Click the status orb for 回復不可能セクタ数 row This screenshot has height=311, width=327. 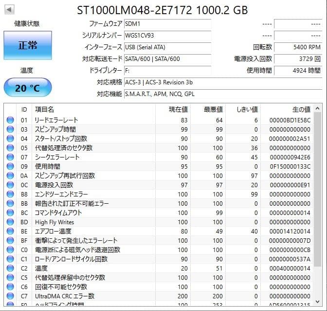tap(10, 287)
